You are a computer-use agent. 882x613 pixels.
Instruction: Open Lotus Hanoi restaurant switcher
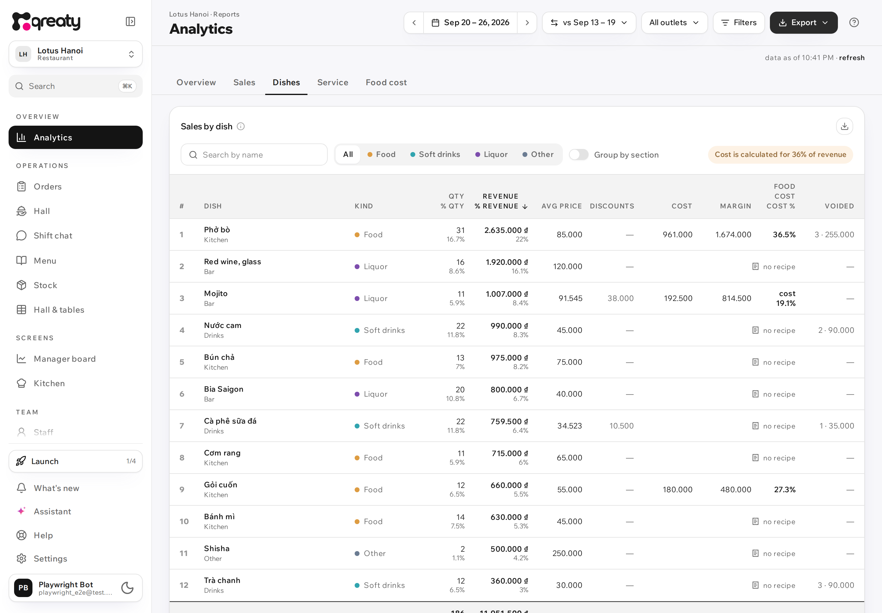point(76,54)
